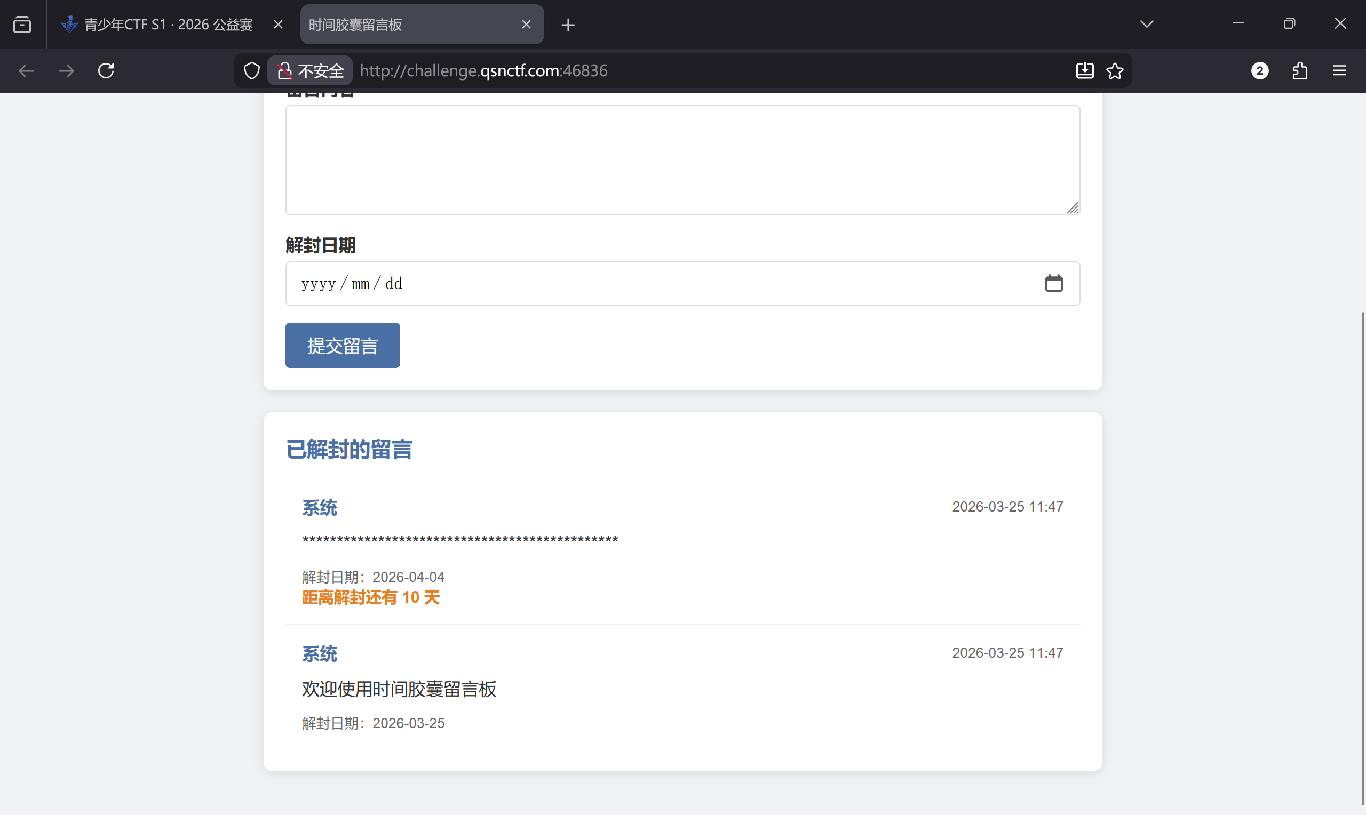Click the tracking protection shield icon
Screen dimensions: 1366x815
(251, 71)
